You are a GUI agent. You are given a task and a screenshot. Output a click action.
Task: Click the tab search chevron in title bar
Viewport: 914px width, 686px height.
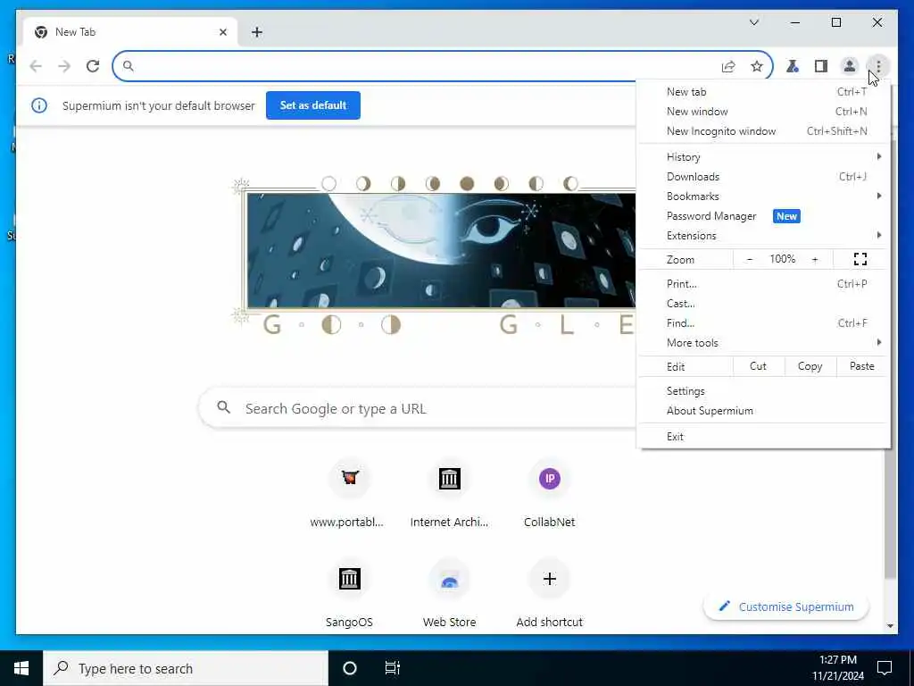point(753,22)
